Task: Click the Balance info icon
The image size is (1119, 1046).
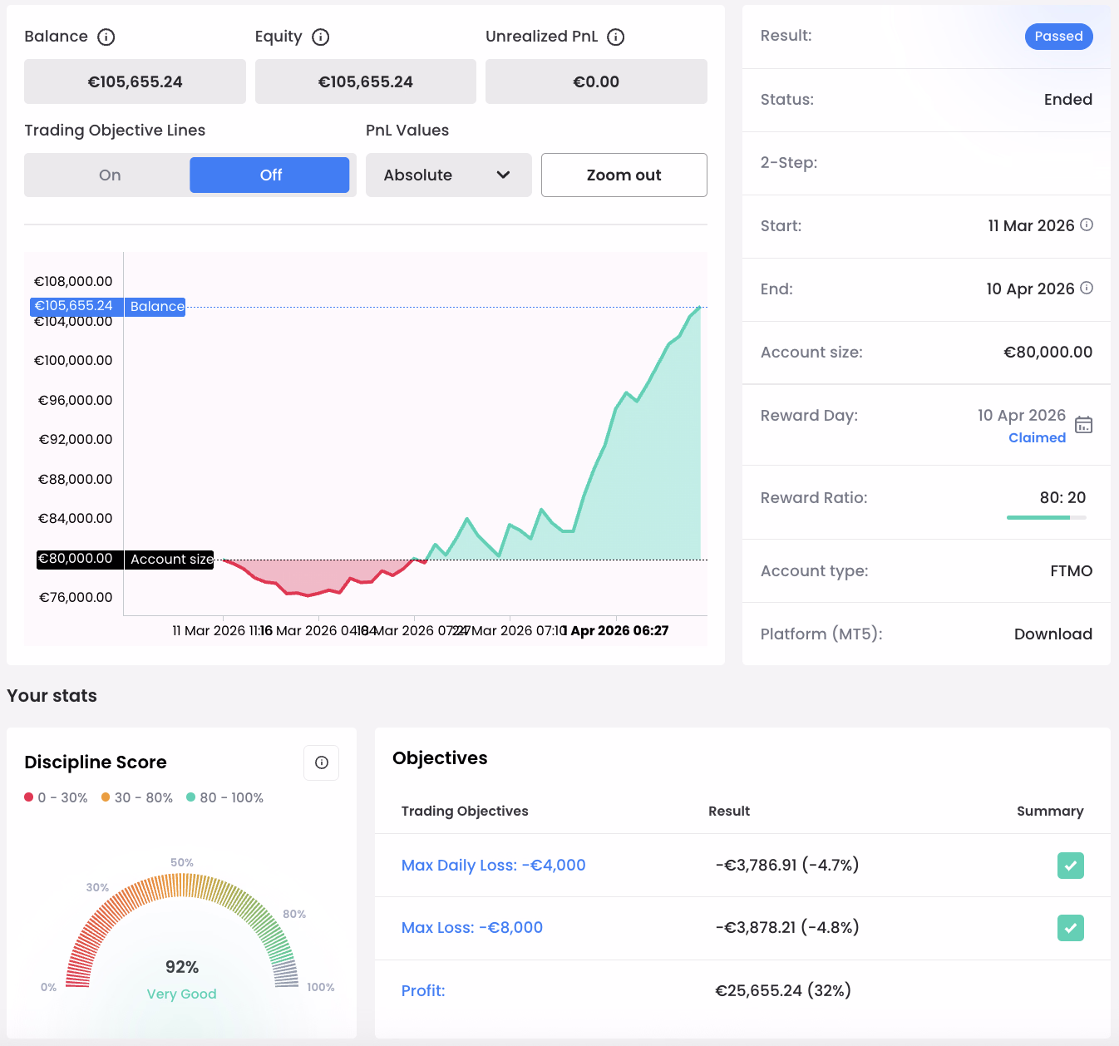Action: coord(106,37)
